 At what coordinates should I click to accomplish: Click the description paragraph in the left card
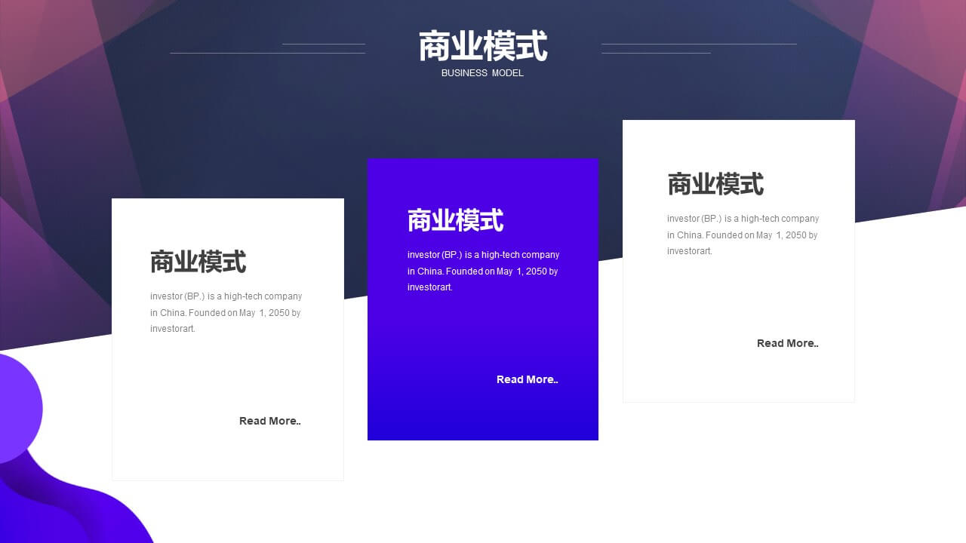226,312
